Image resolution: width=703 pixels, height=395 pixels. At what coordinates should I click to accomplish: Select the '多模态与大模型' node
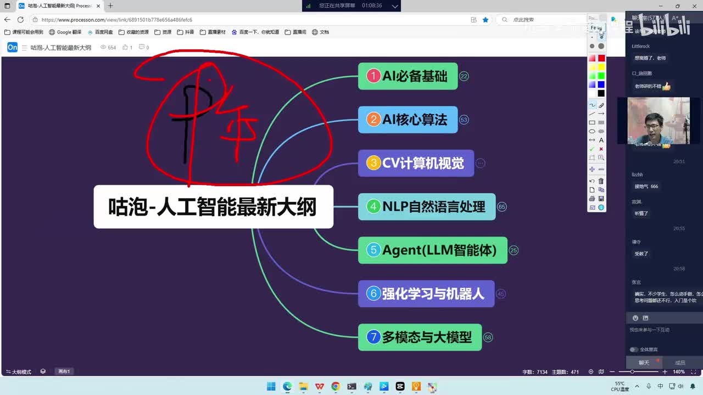click(420, 337)
